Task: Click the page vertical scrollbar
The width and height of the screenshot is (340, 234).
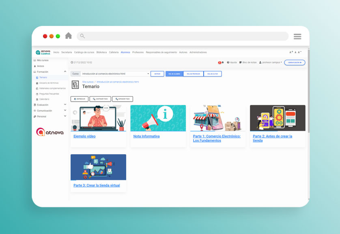Action: coord(309,91)
